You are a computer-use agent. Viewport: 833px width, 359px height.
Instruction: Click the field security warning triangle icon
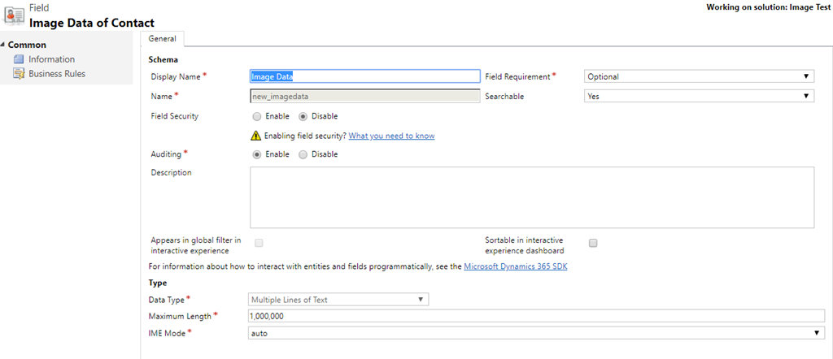(x=256, y=136)
